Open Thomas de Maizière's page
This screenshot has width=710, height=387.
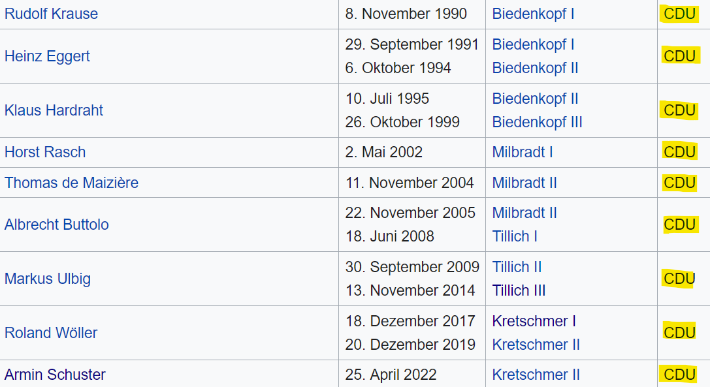pyautogui.click(x=72, y=183)
